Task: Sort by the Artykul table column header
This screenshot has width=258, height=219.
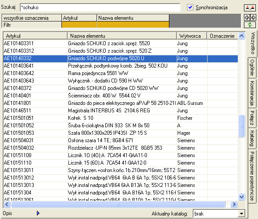Action: click(35, 36)
